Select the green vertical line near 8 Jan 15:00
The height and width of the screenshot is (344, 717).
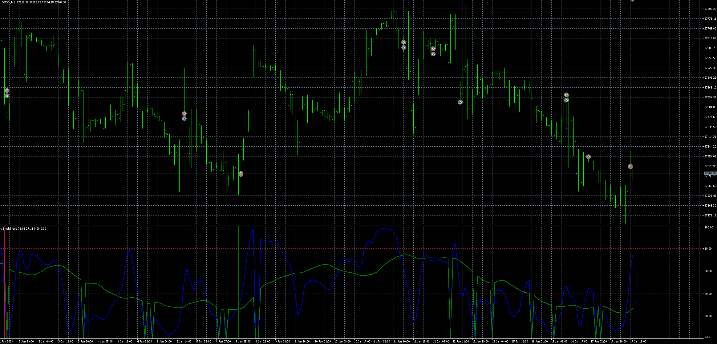(x=238, y=282)
